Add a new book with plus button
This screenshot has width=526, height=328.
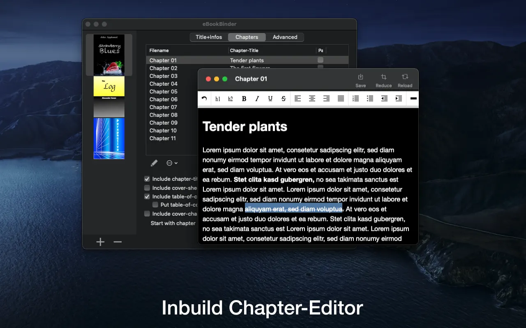point(100,242)
